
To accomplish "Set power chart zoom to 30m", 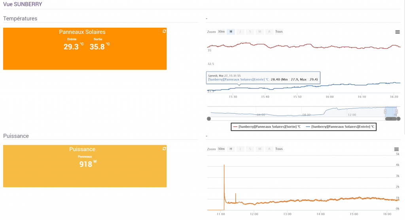I will pos(221,149).
